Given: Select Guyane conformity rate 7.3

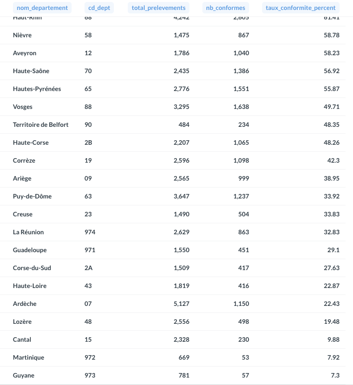Looking at the screenshot, I should click(335, 376).
